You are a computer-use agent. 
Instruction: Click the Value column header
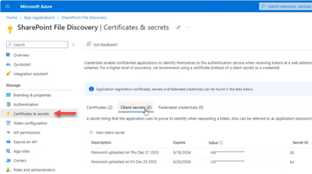(213, 143)
